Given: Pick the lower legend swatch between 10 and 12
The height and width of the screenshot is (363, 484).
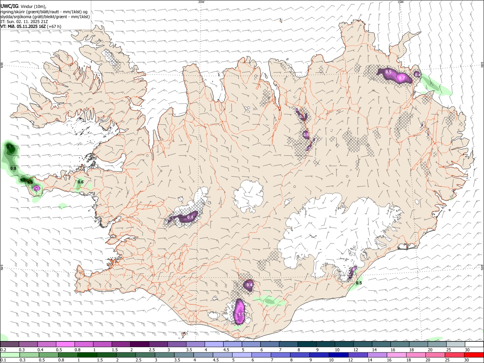Looking at the screenshot, I should tap(339, 355).
